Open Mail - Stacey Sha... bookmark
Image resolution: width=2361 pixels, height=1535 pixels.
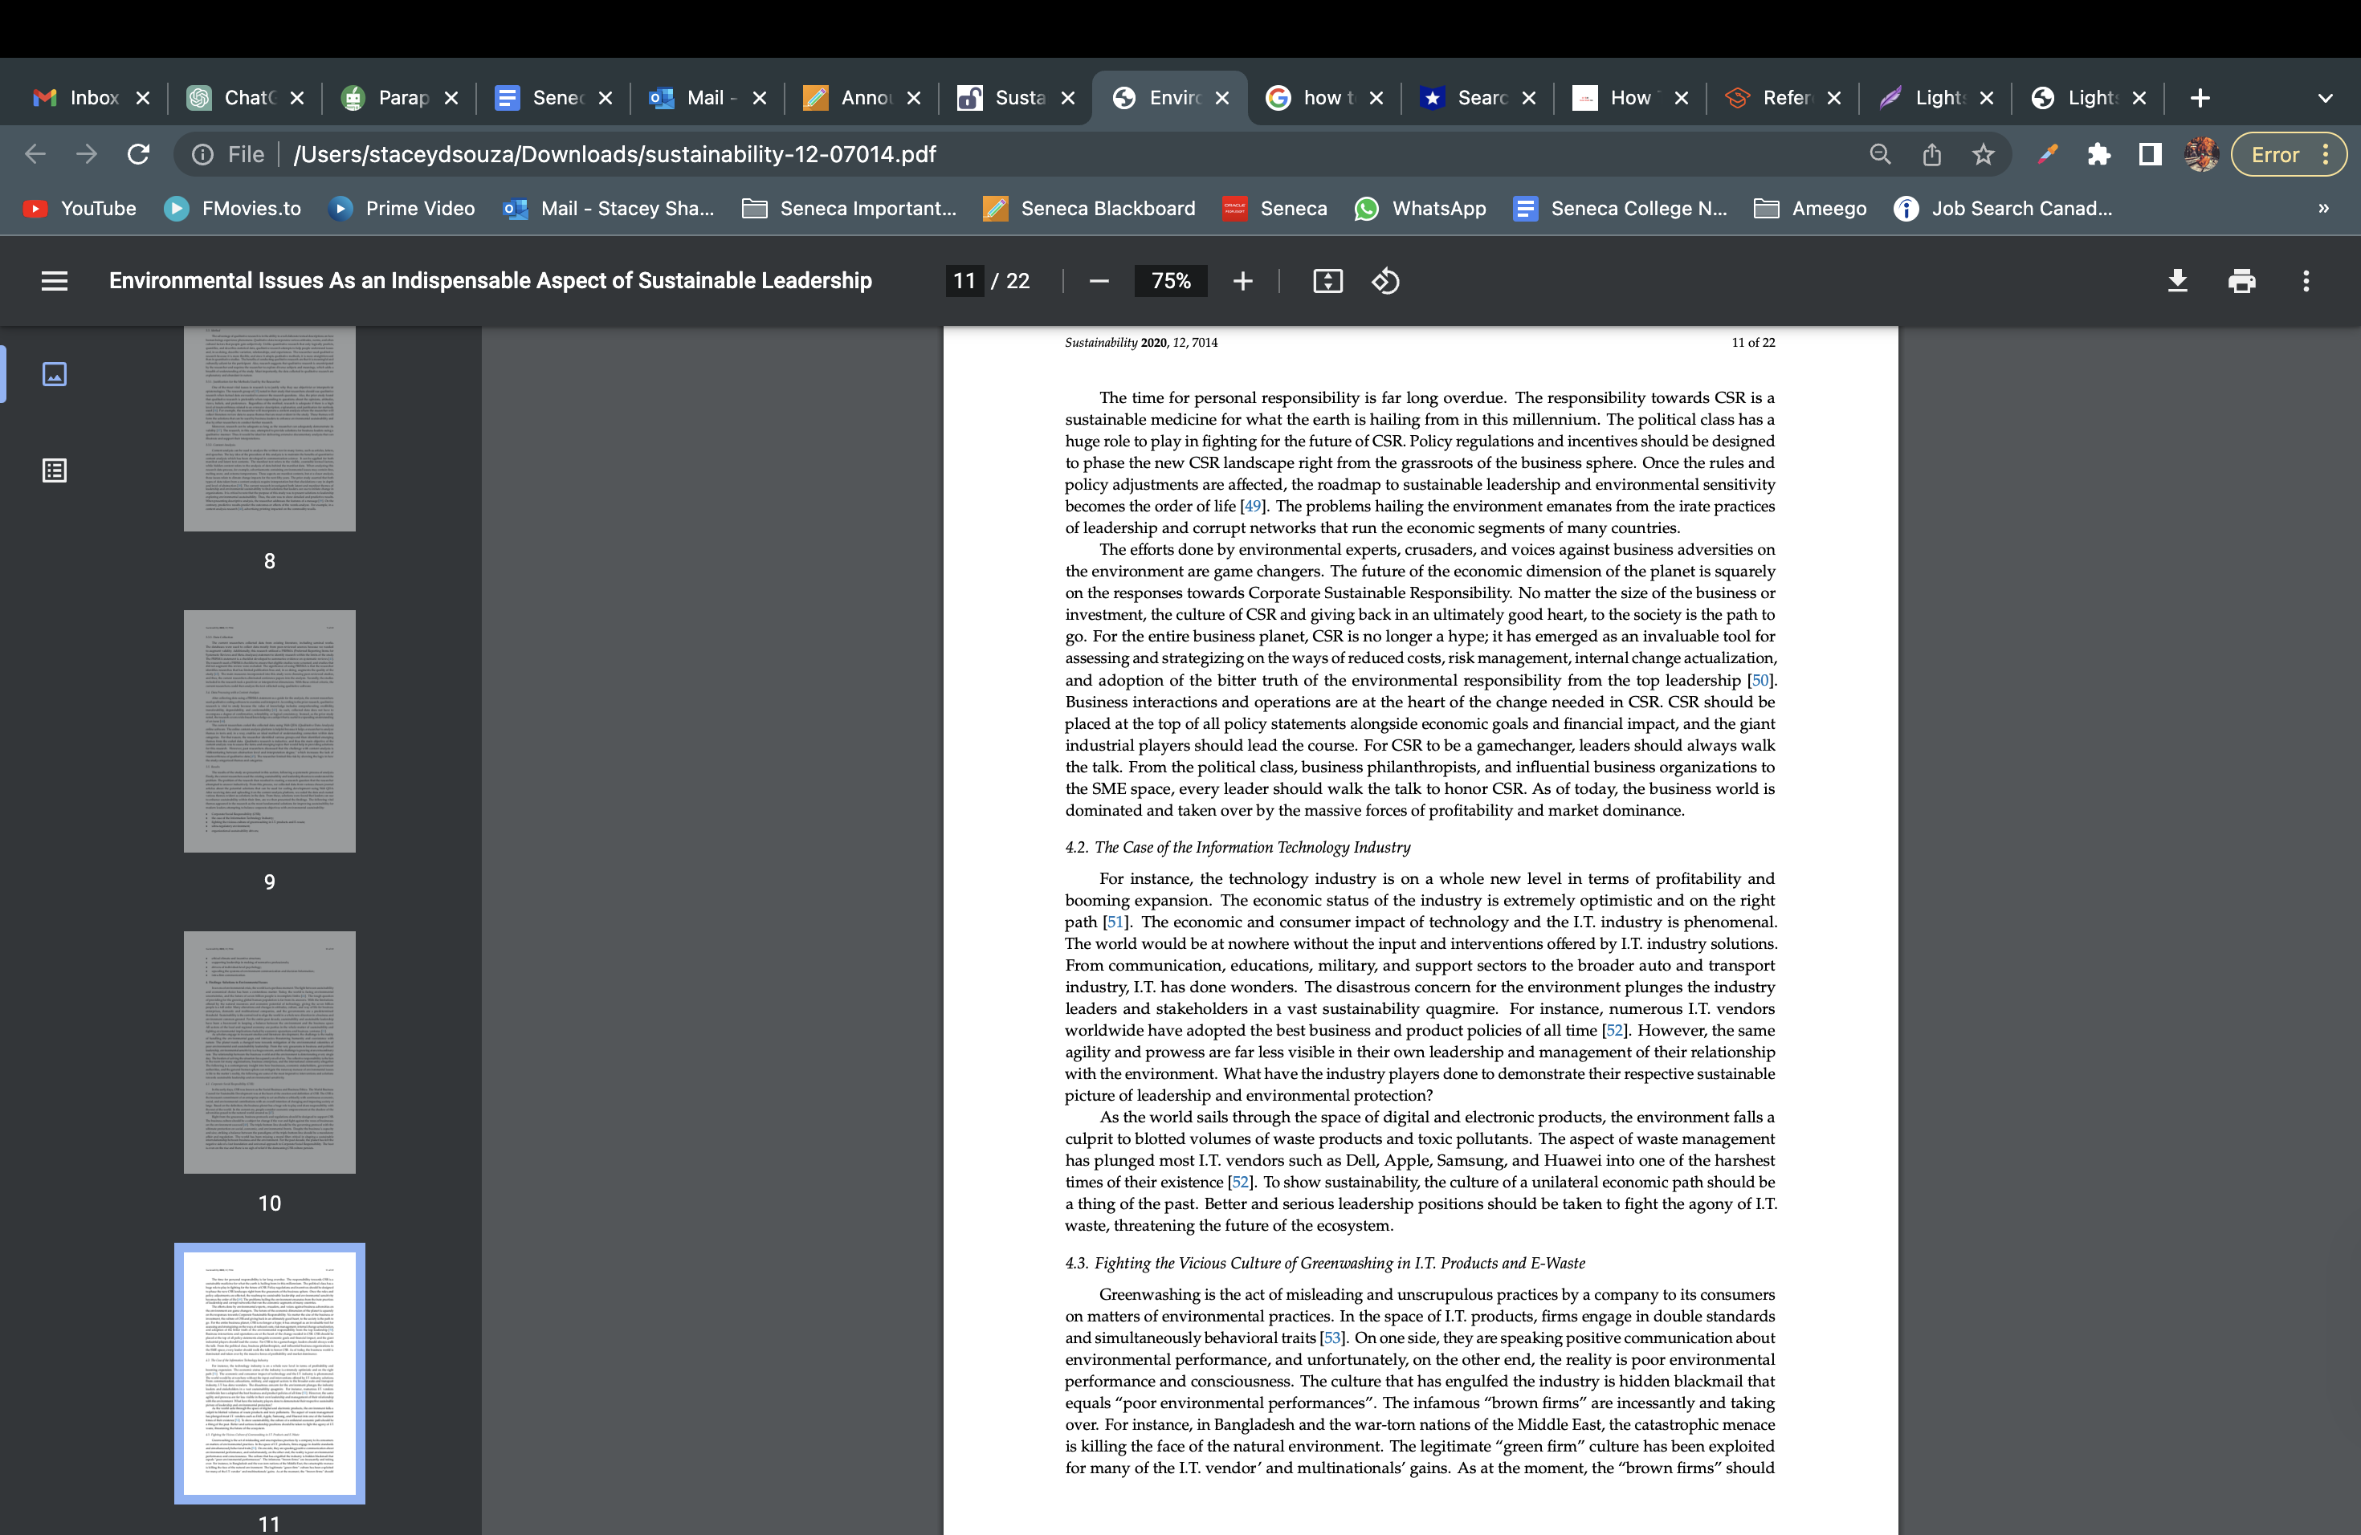[609, 208]
